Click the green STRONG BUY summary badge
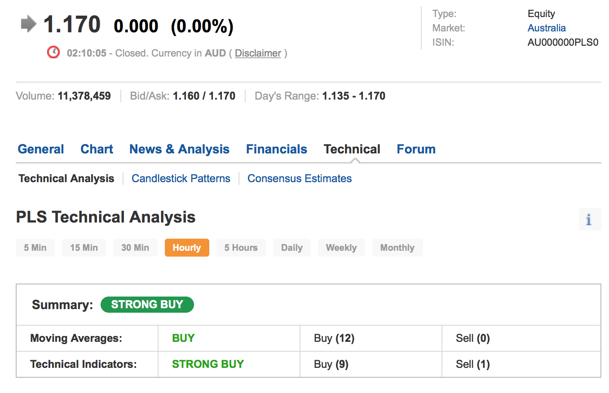The image size is (609, 393). [147, 305]
